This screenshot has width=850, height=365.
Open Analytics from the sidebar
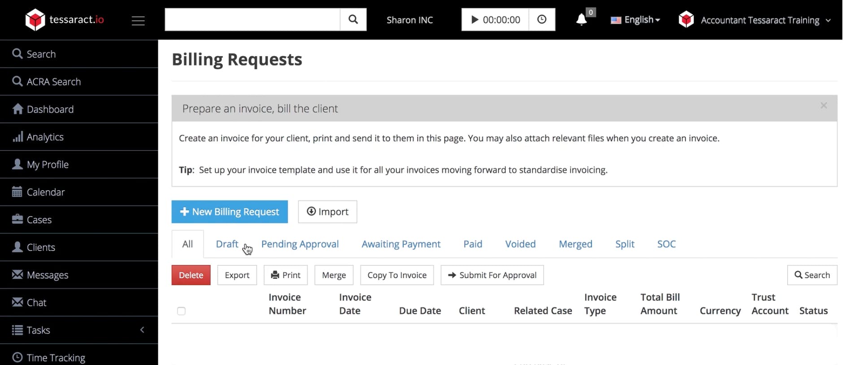click(x=45, y=137)
